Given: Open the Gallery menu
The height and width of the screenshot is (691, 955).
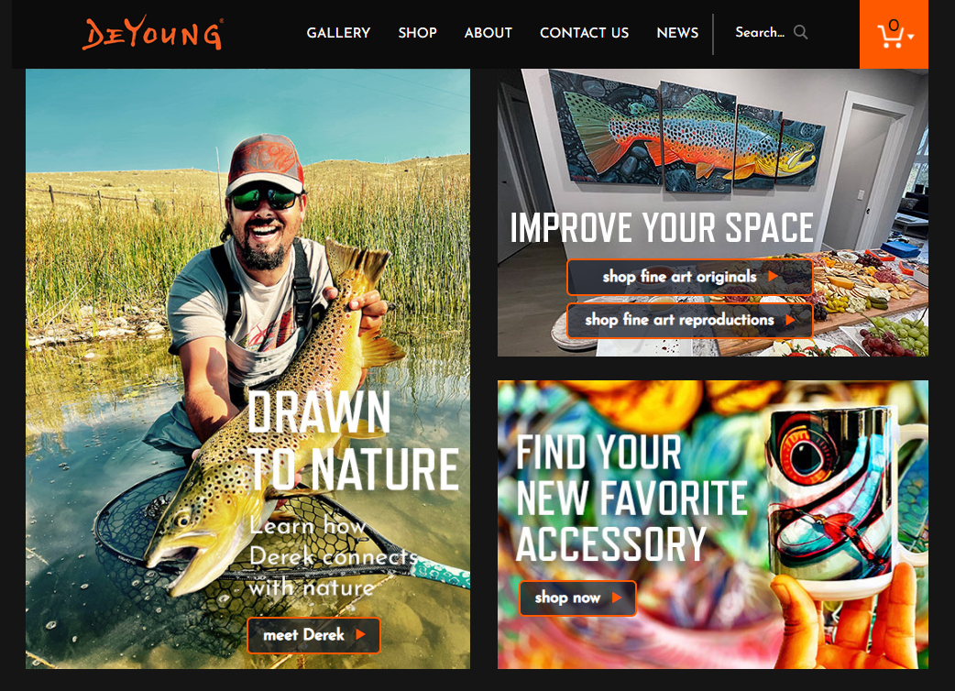Looking at the screenshot, I should 338,33.
